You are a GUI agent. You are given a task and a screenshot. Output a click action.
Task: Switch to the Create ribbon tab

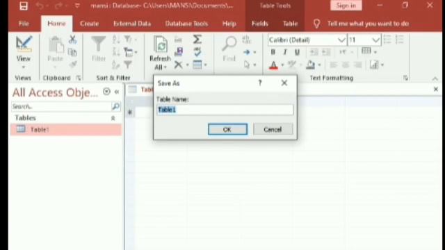[90, 24]
